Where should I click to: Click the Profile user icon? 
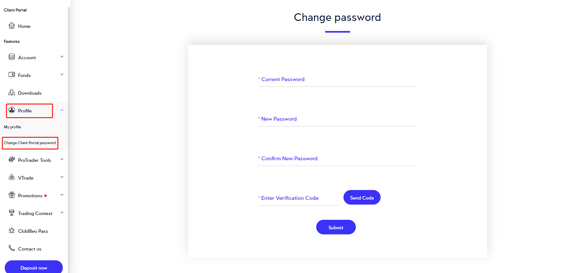click(12, 110)
